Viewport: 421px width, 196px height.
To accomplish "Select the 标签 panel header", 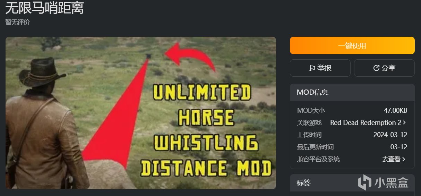I will (x=352, y=183).
